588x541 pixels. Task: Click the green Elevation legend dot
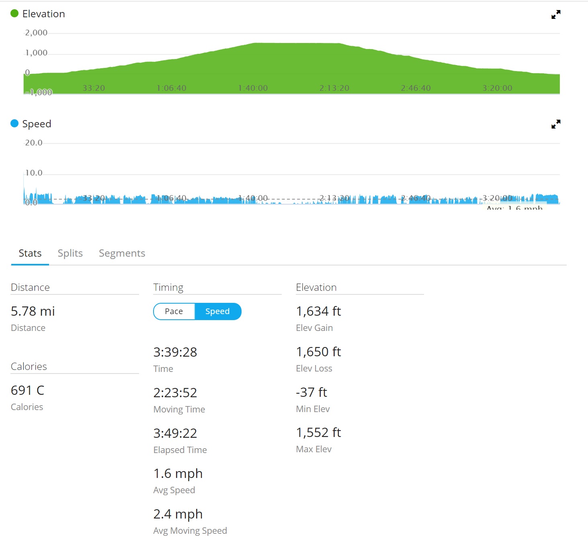[14, 14]
